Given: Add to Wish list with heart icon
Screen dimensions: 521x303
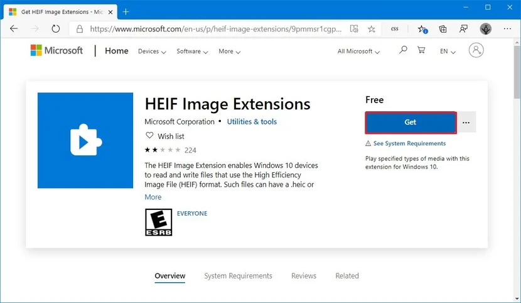Looking at the screenshot, I should (149, 136).
